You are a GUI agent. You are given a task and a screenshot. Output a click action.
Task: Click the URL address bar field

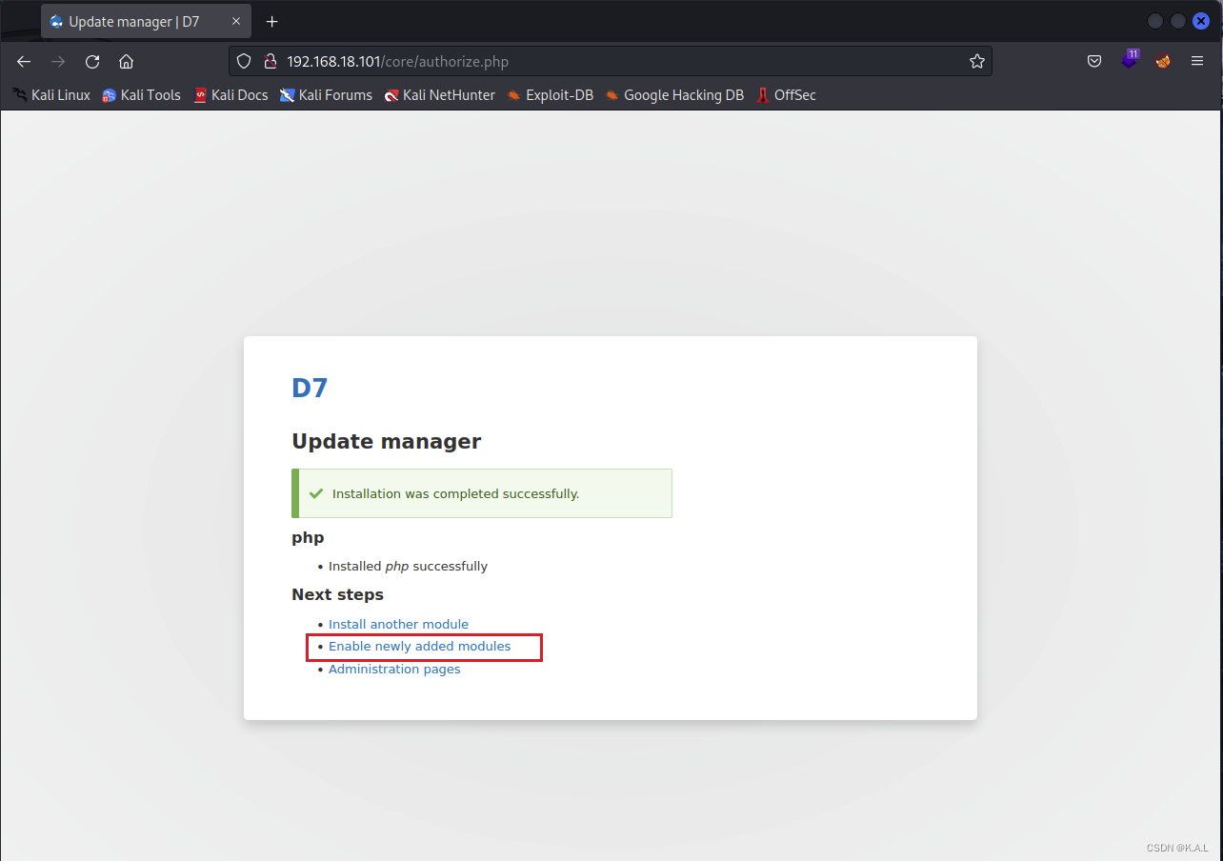click(x=610, y=61)
